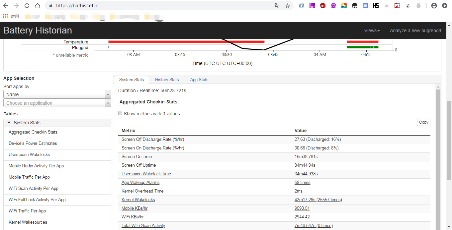Open the checkmark extension icon

408,6
